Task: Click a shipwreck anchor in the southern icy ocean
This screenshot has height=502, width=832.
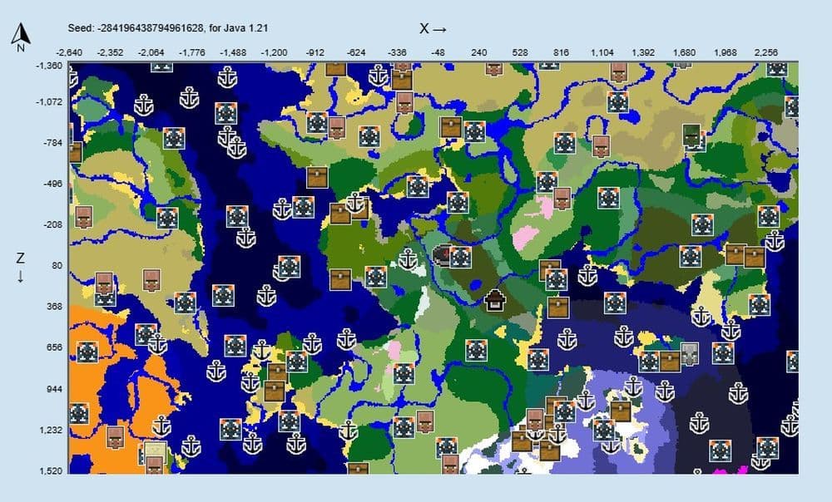Action: coord(632,387)
